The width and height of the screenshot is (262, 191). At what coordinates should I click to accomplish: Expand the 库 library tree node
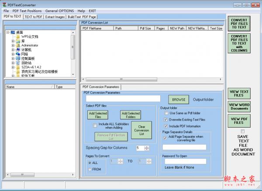pos(13,41)
